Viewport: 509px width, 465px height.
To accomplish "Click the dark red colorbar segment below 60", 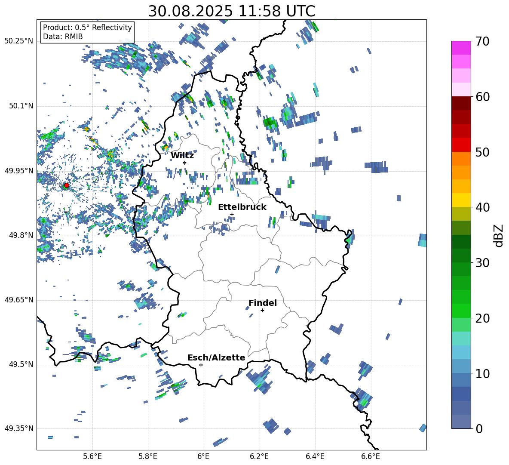I will click(x=461, y=103).
